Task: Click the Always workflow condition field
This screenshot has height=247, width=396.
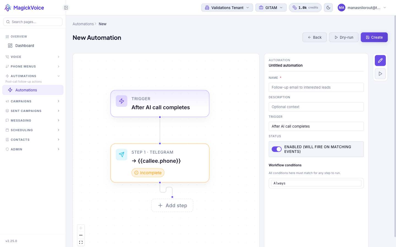Action: click(x=316, y=183)
